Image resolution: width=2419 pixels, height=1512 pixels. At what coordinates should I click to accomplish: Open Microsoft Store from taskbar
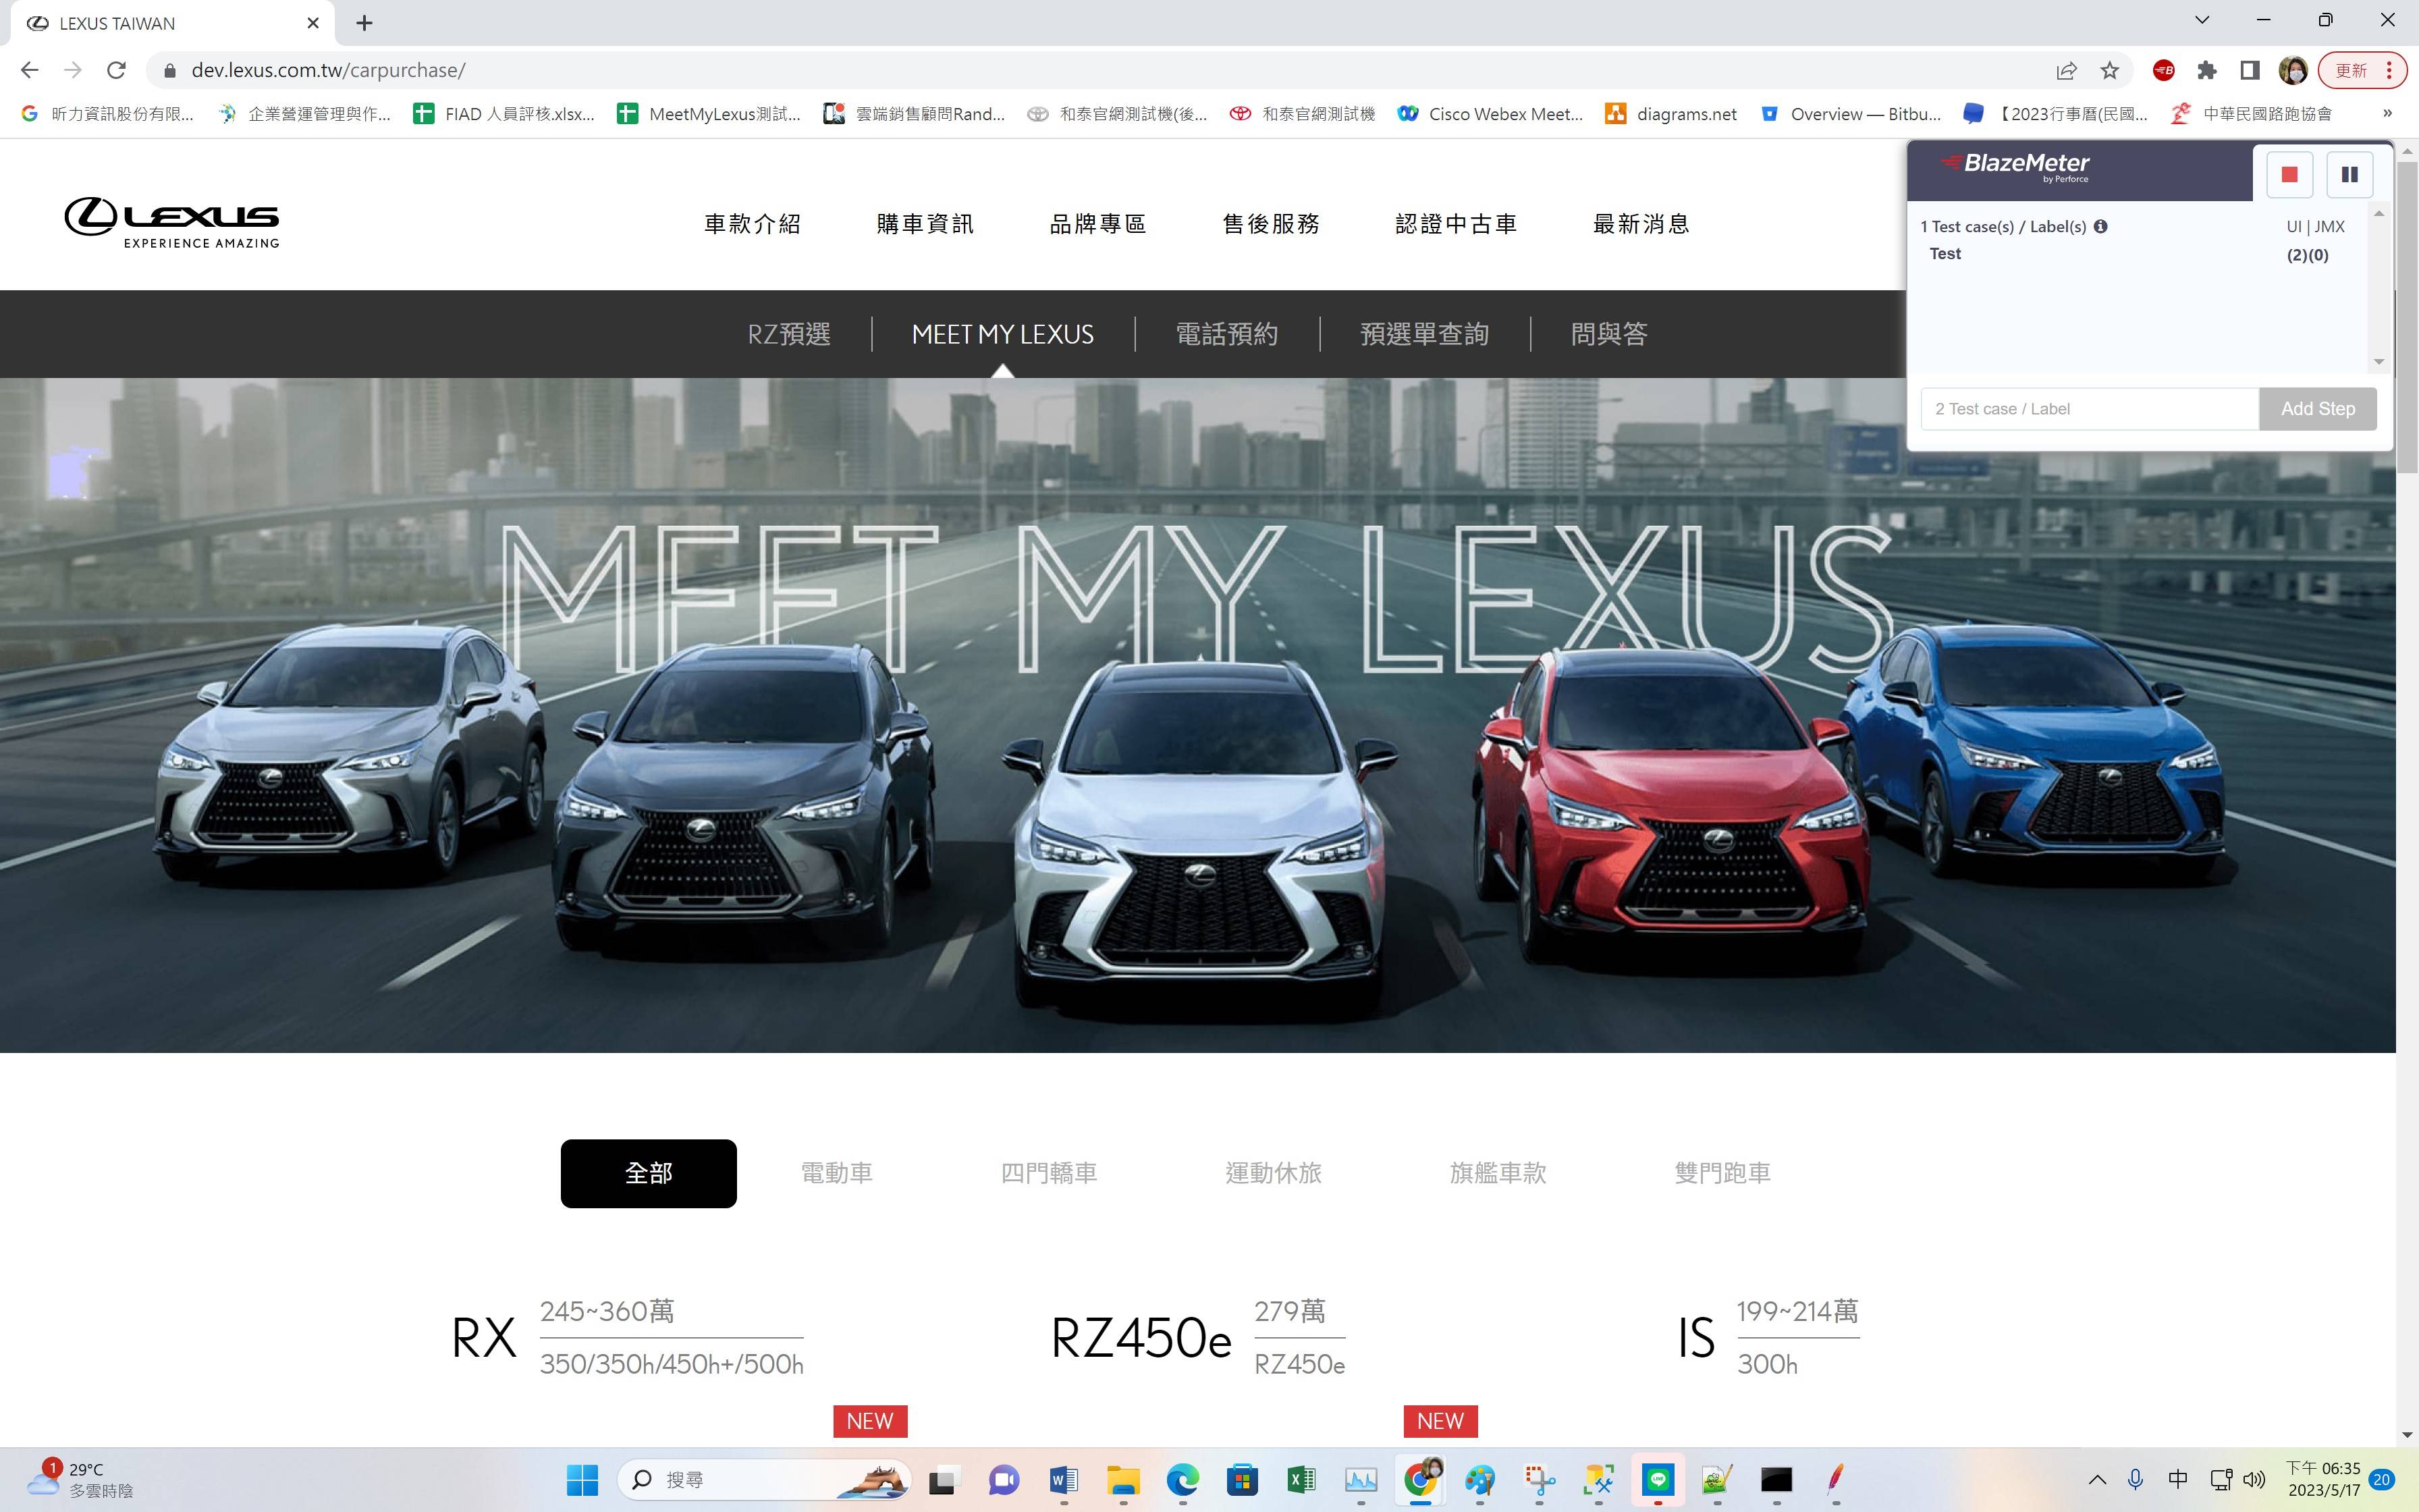(1243, 1479)
